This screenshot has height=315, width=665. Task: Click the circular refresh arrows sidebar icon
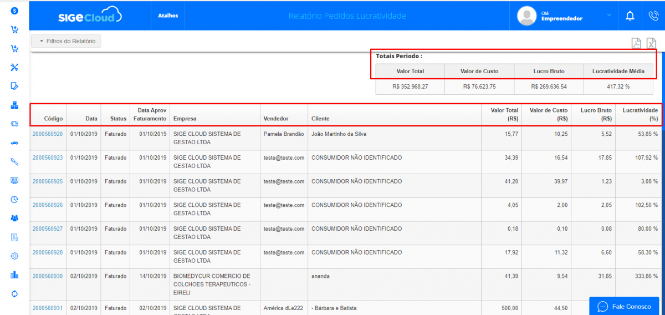(x=14, y=293)
